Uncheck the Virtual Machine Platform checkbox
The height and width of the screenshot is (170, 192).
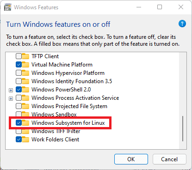[x=19, y=65]
